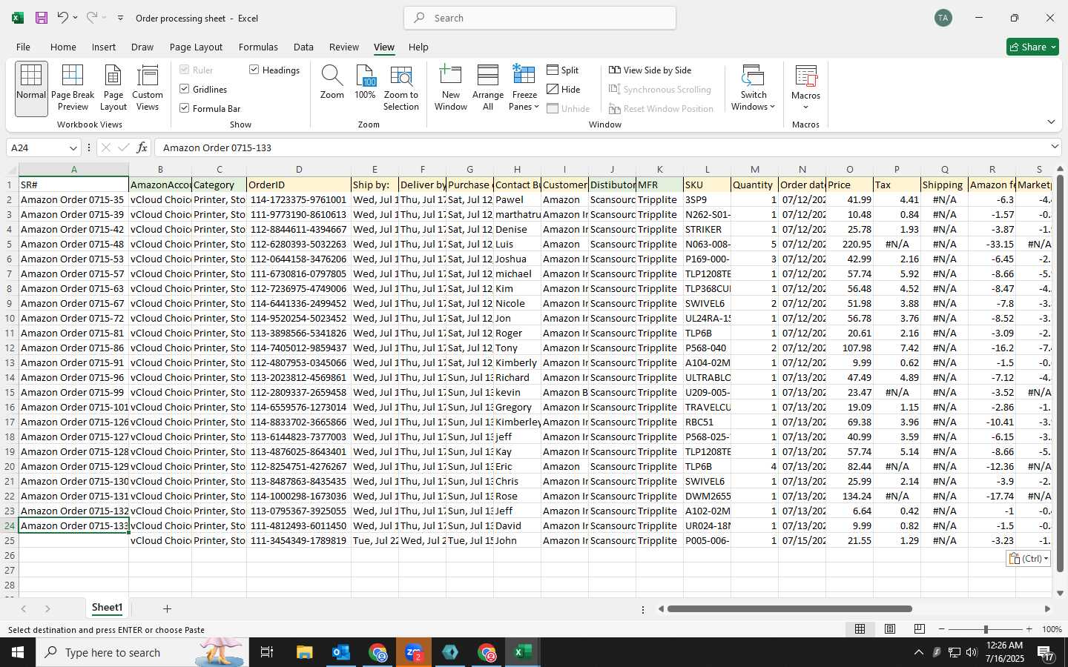The width and height of the screenshot is (1068, 667).
Task: Open Excel from Windows taskbar
Action: [x=523, y=652]
